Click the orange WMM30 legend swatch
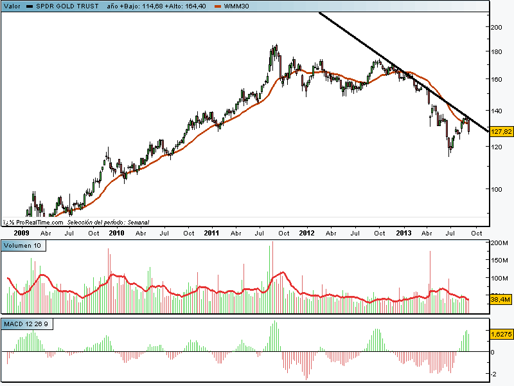This screenshot has height=386, width=514. click(x=218, y=6)
